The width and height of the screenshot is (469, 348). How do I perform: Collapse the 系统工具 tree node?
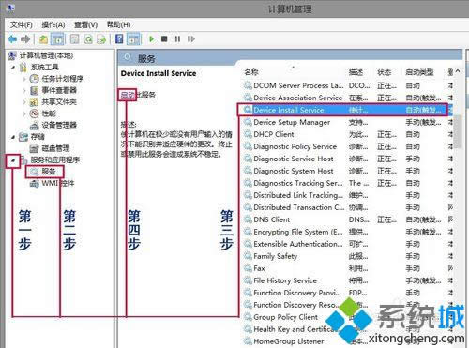13,68
